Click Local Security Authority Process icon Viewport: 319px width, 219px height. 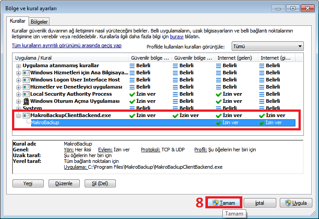pyautogui.click(x=26, y=94)
